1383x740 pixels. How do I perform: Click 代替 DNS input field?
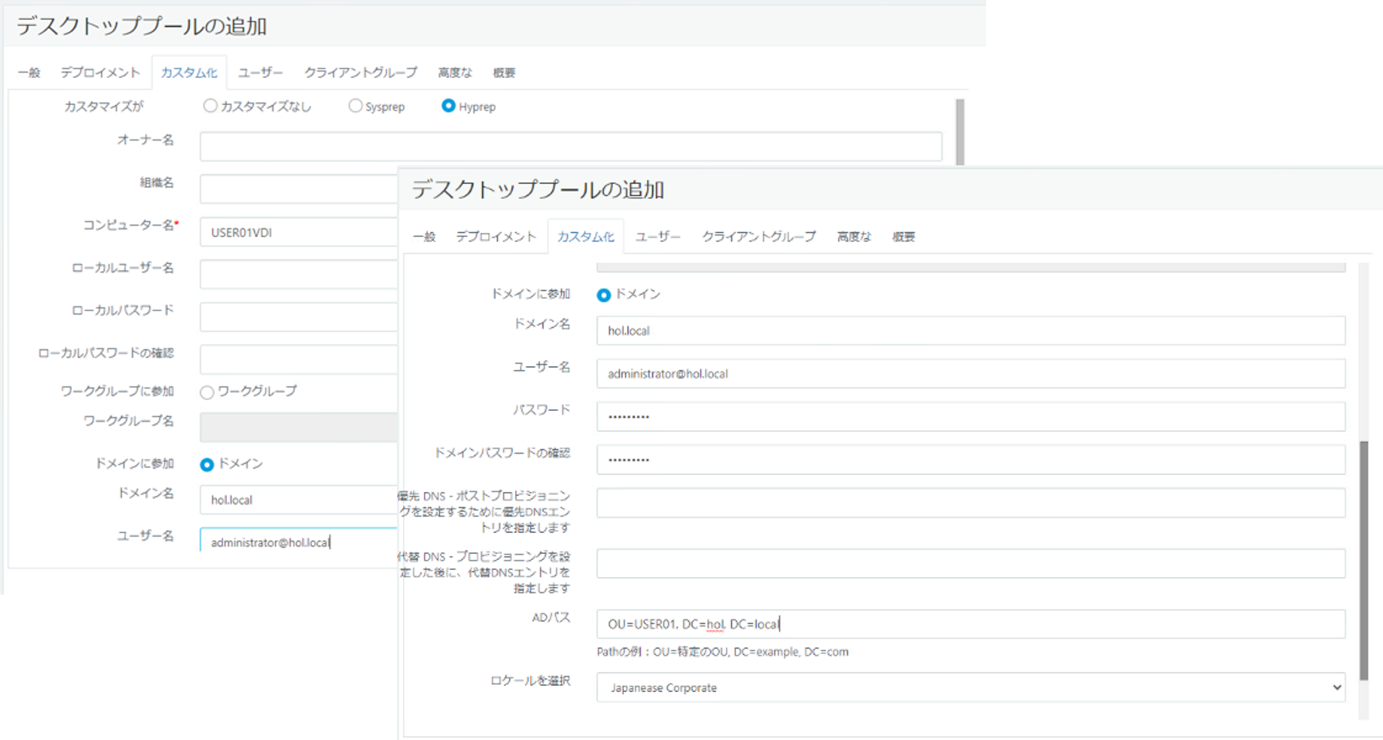pos(971,563)
